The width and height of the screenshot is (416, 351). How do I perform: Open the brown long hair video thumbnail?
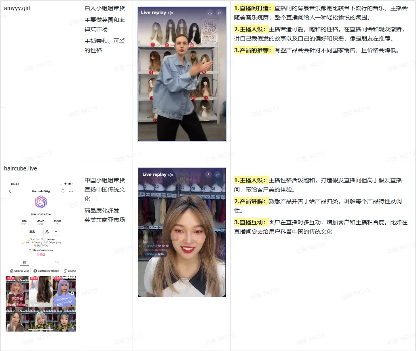[x=41, y=291]
